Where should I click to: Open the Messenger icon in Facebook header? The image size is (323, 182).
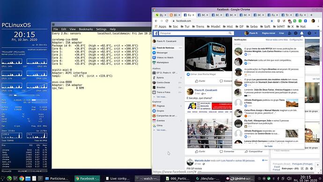pos(295,33)
